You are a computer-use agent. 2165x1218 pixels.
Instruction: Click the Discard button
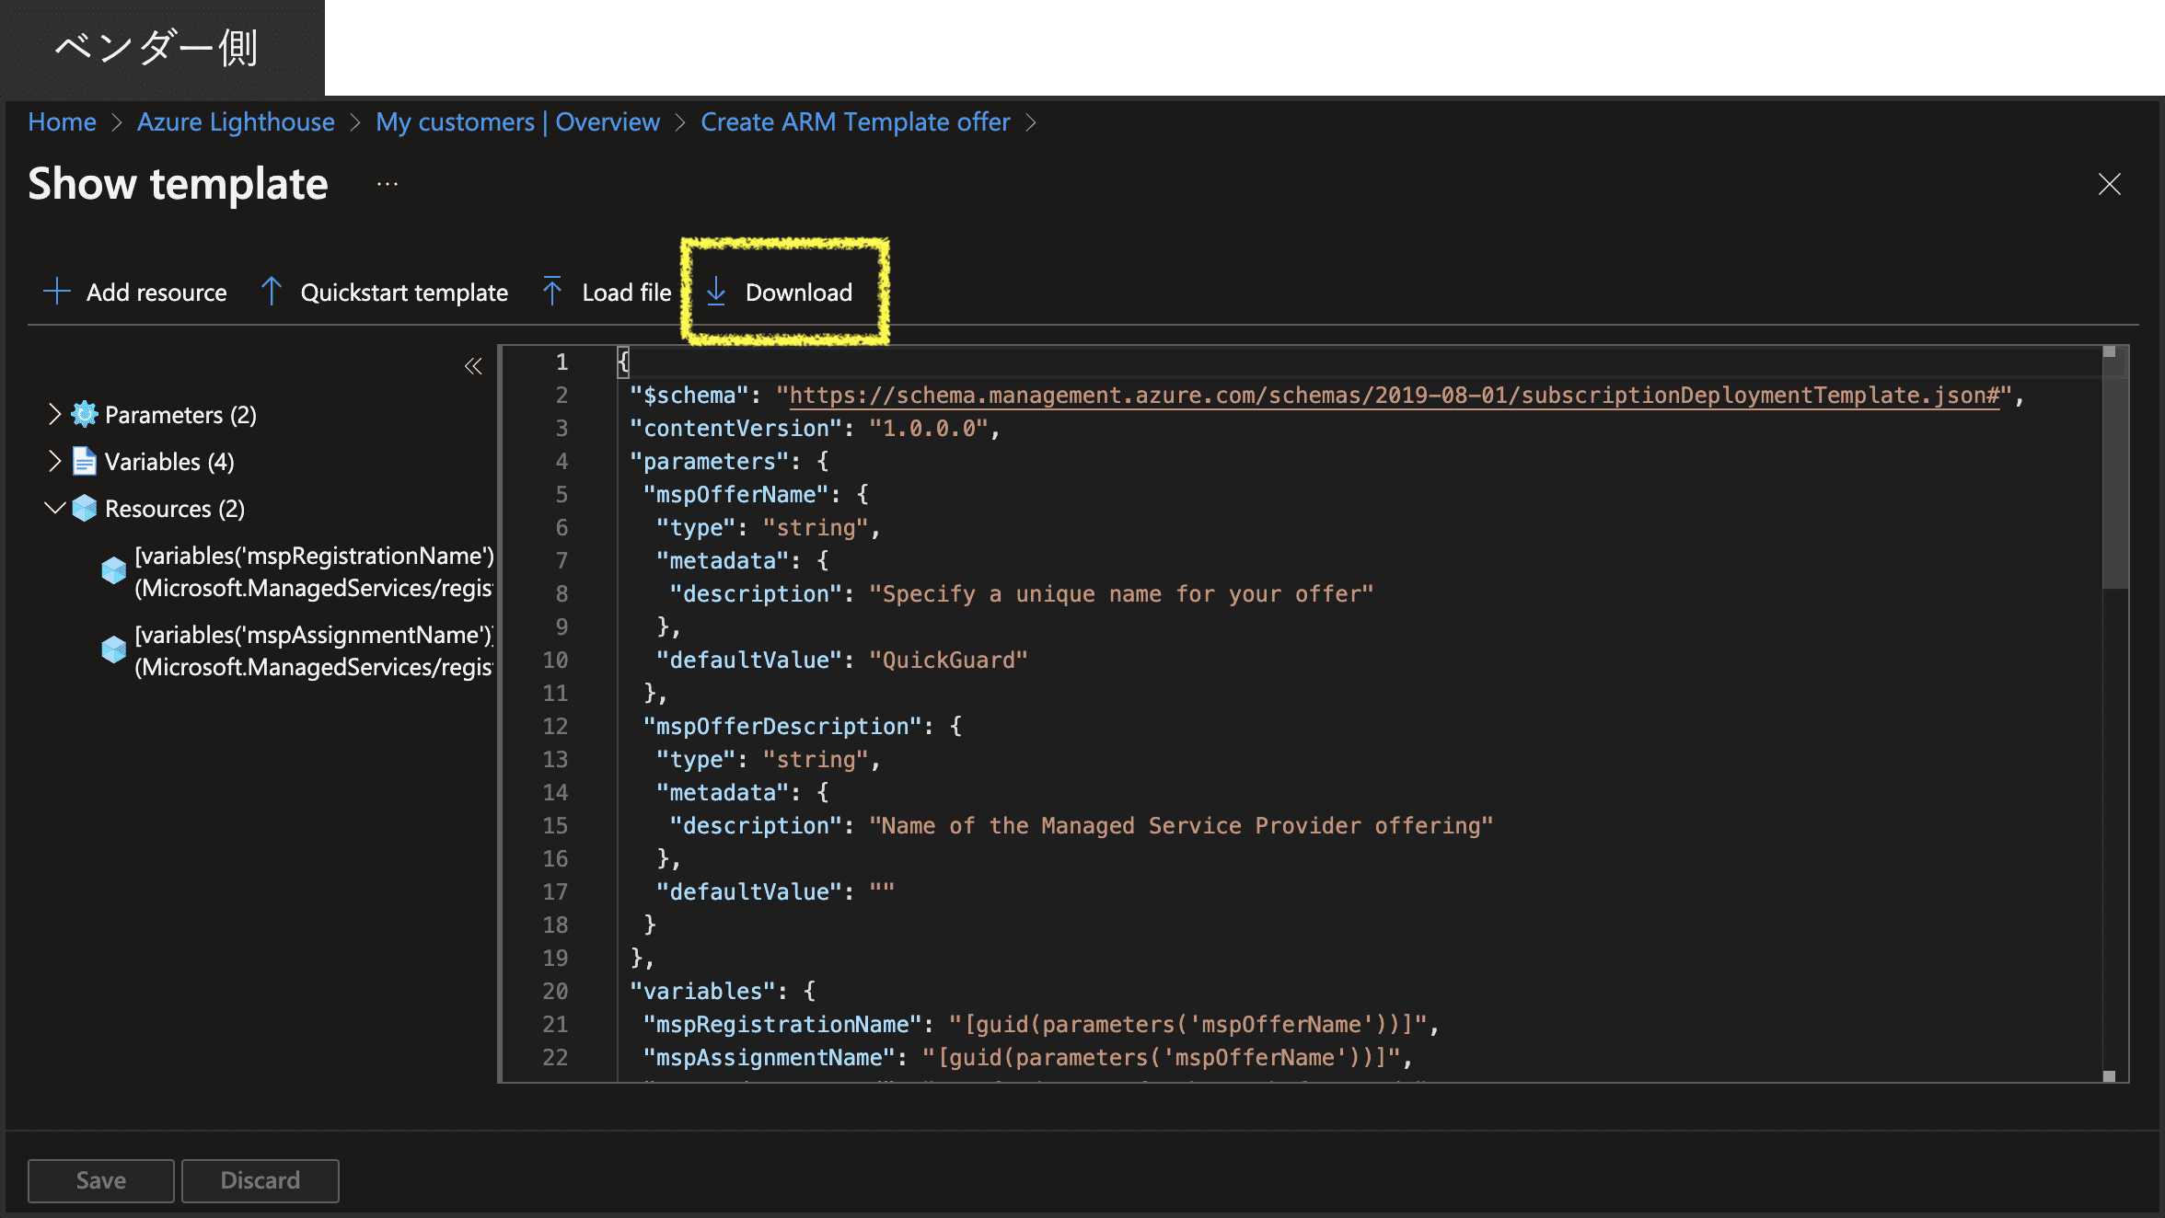(260, 1180)
